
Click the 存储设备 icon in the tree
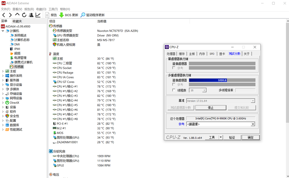[7, 93]
